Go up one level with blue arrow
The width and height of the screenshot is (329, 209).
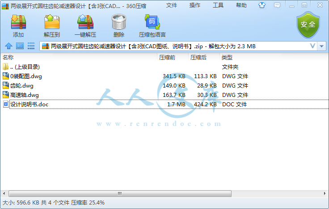pos(8,46)
